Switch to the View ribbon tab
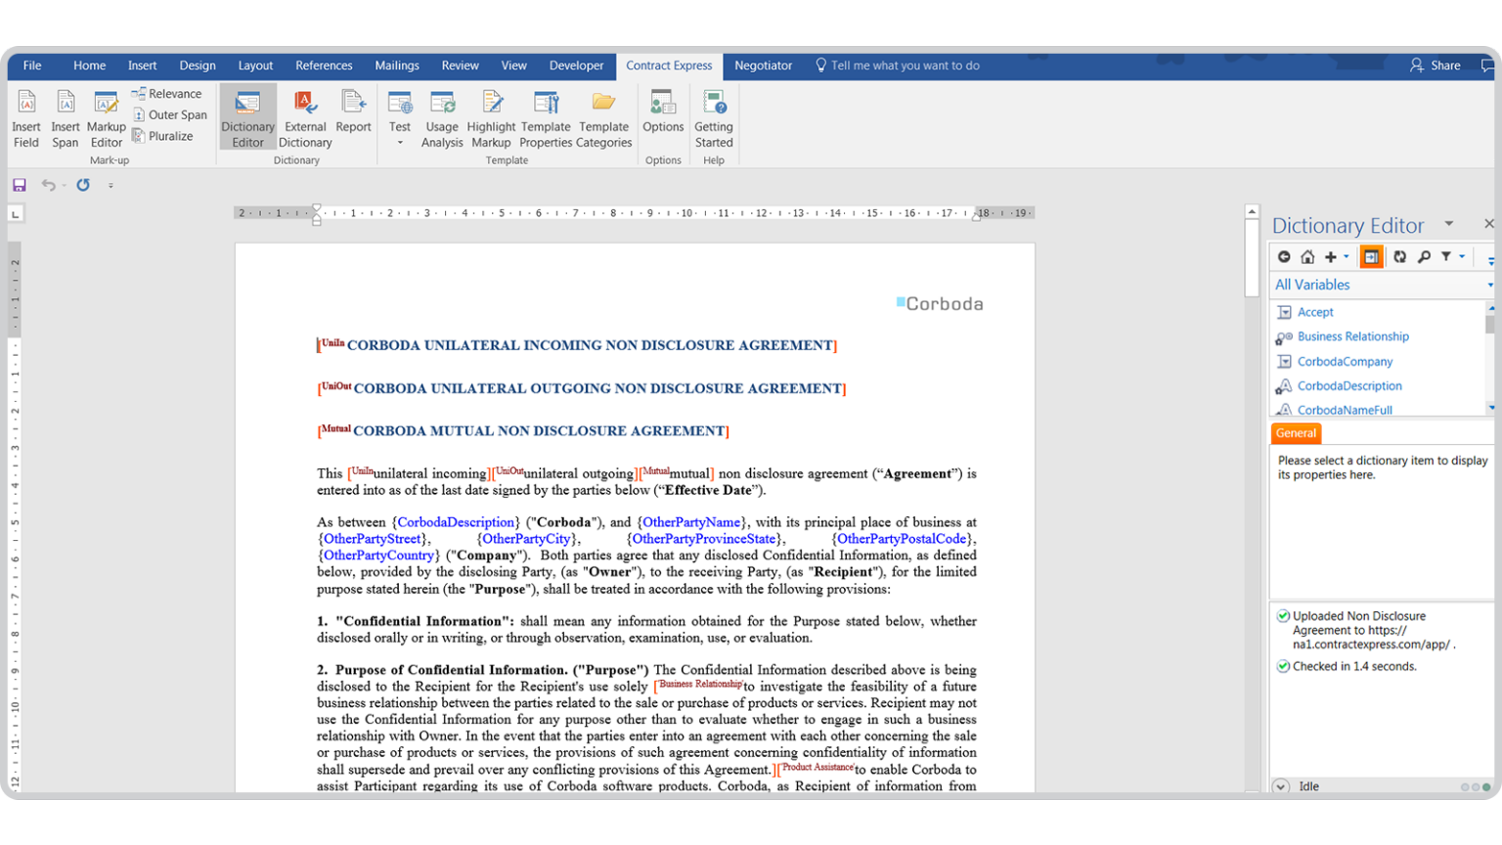The width and height of the screenshot is (1502, 845). [513, 66]
